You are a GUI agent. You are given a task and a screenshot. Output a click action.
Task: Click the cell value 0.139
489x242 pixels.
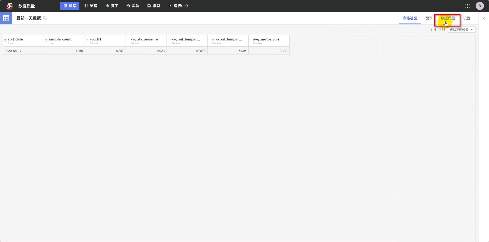[269, 51]
